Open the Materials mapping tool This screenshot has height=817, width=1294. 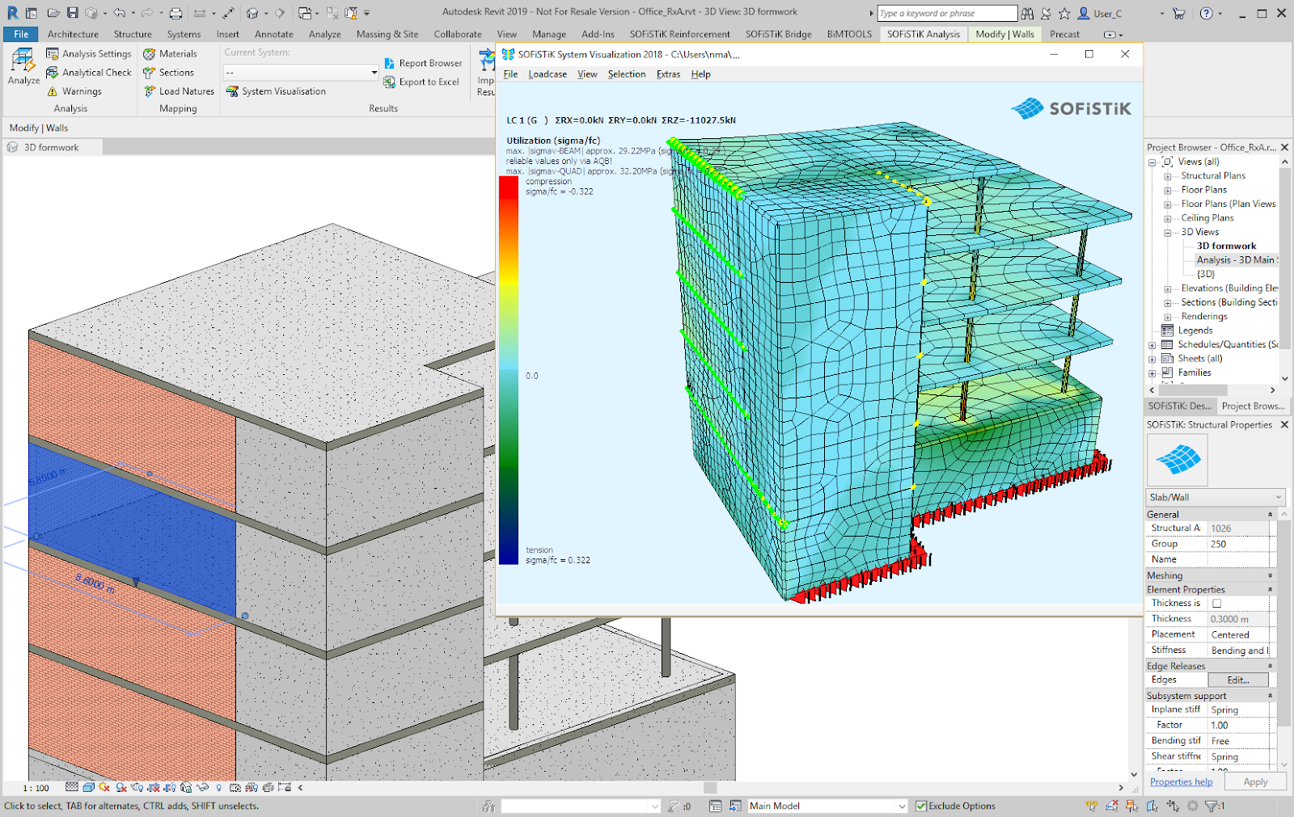170,53
